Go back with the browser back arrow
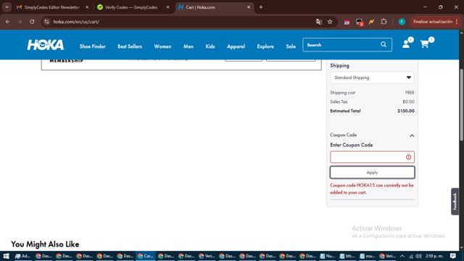Image resolution: width=464 pixels, height=261 pixels. tap(8, 22)
